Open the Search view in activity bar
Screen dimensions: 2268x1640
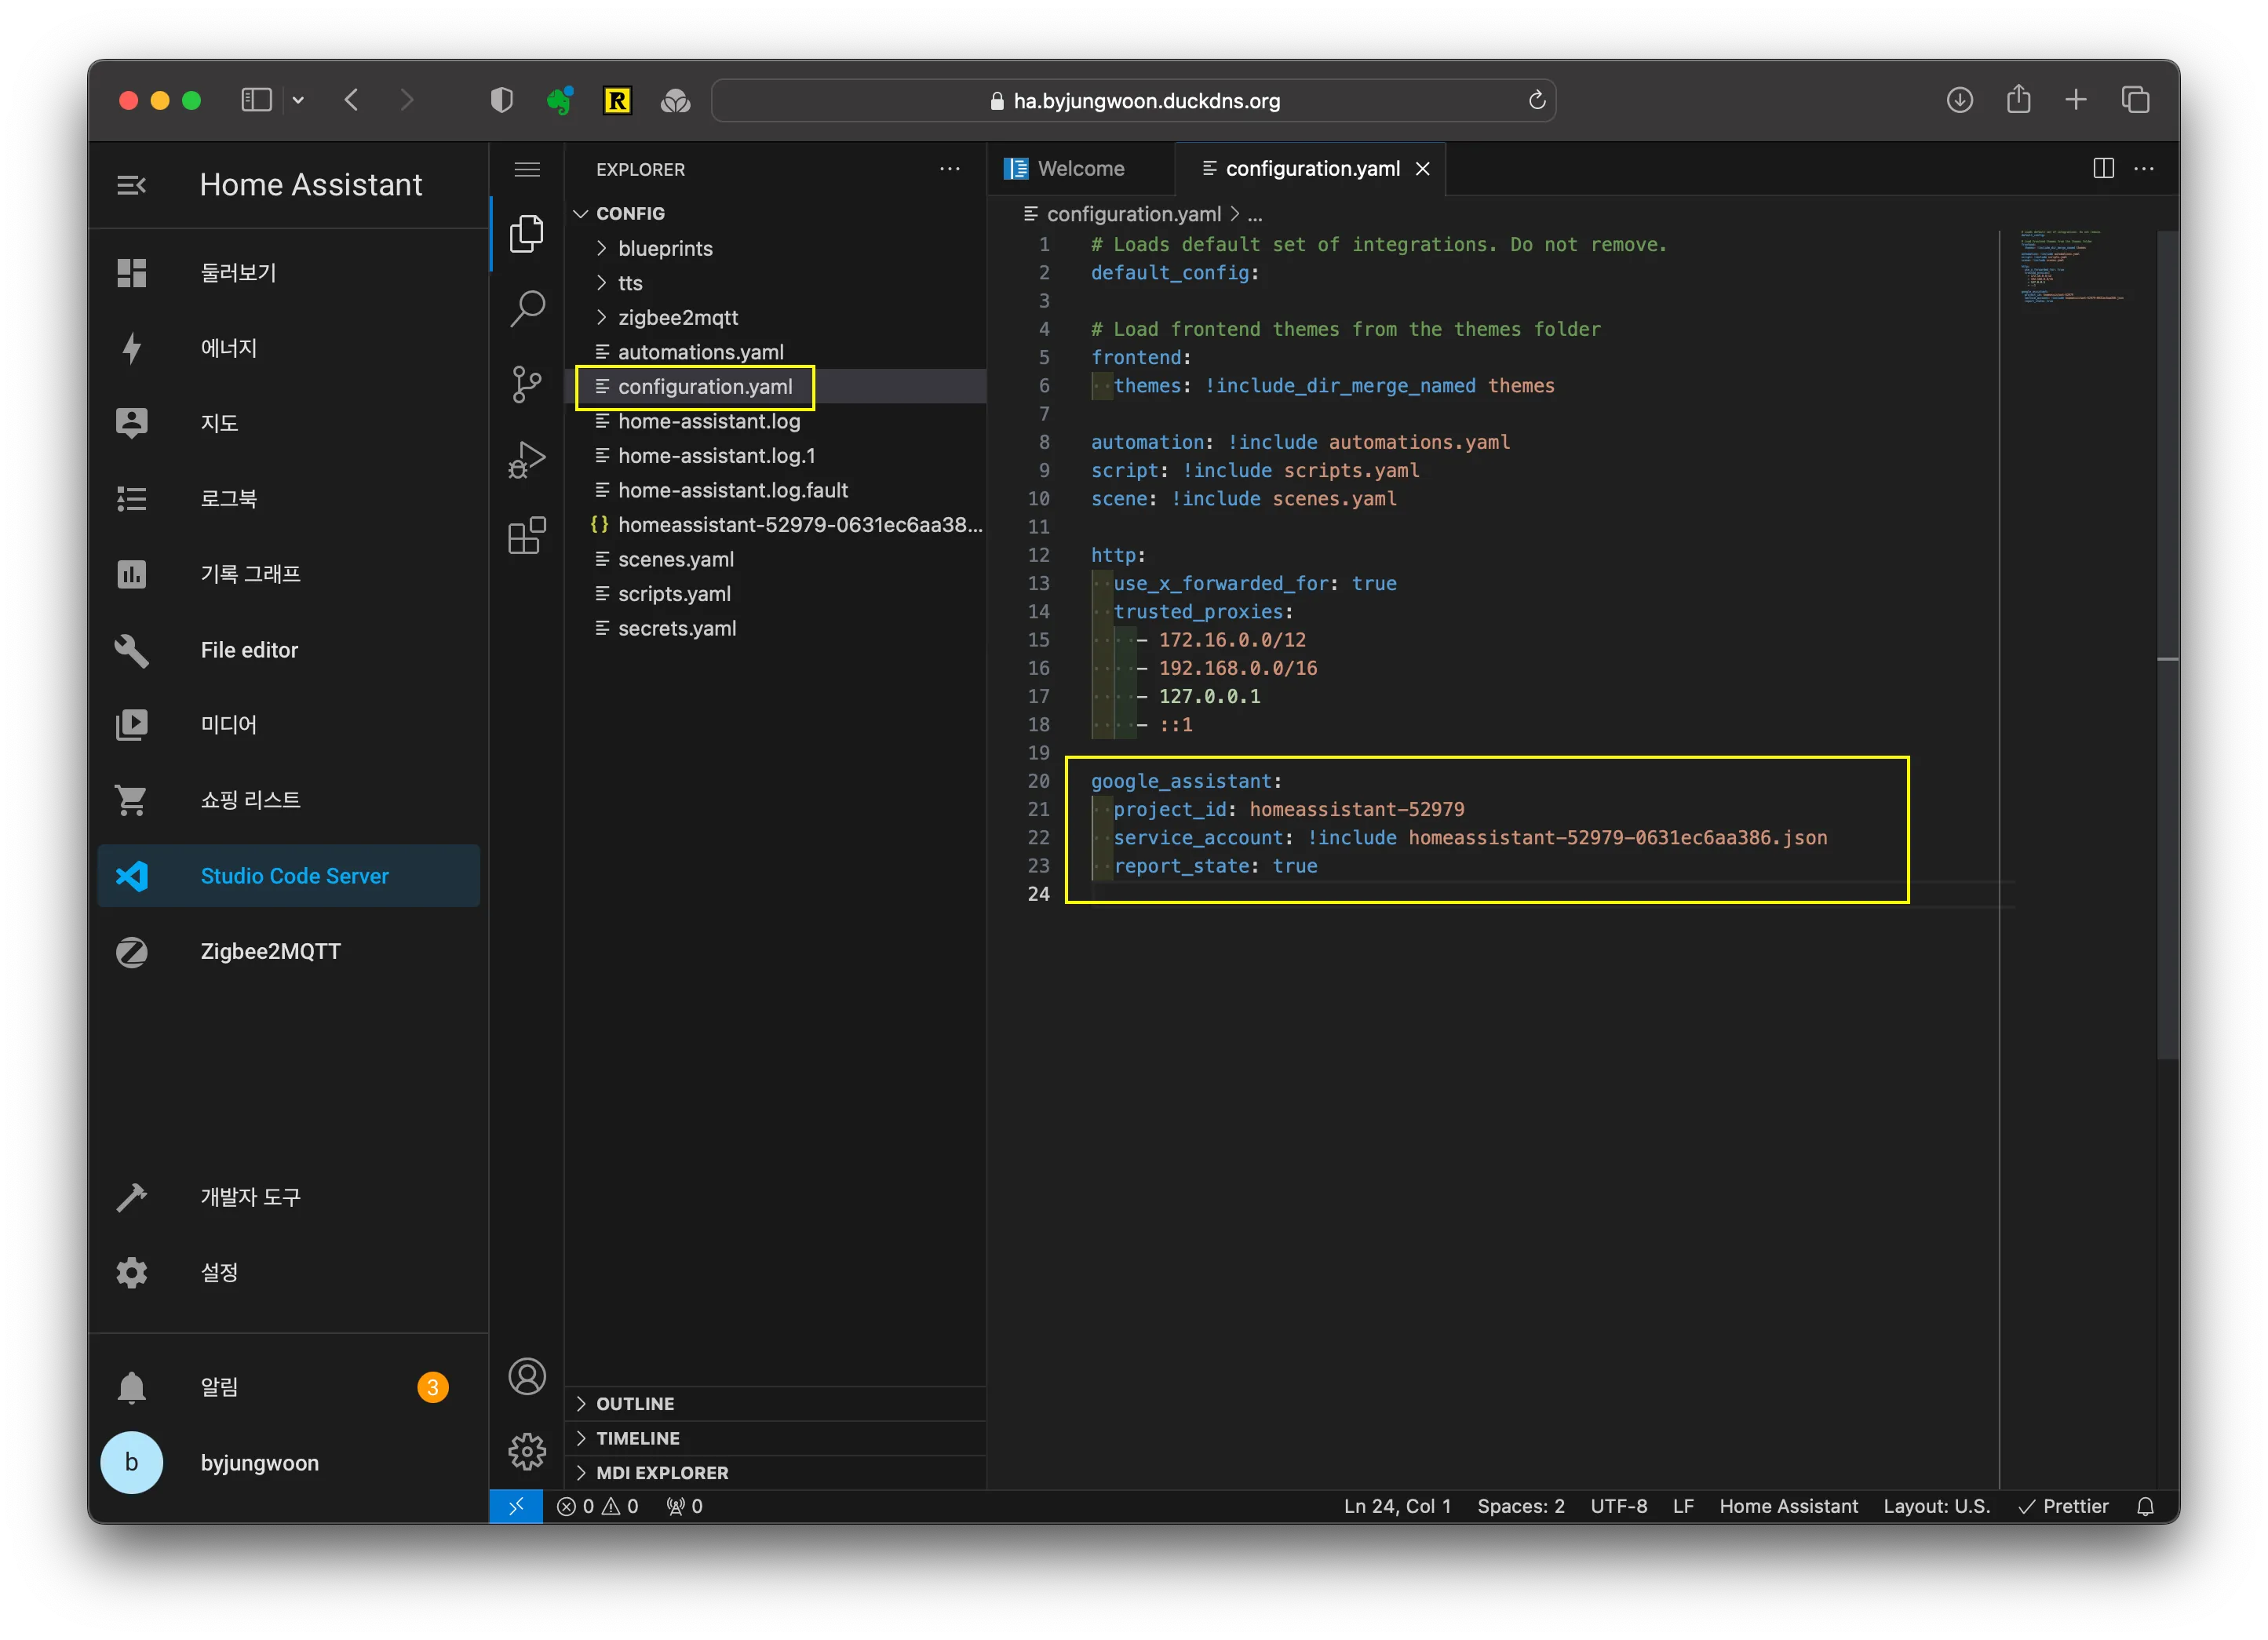point(527,309)
